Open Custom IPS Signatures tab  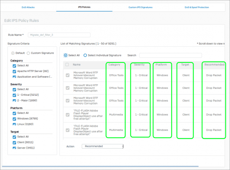click(x=140, y=7)
